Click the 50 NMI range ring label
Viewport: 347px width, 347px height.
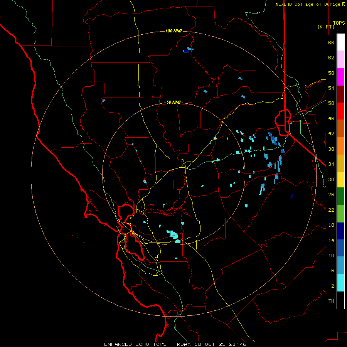(173, 102)
